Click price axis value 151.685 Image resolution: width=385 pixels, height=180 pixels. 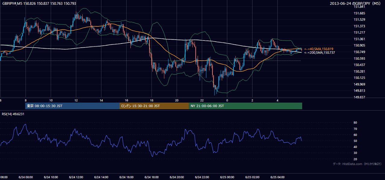(x=360, y=13)
